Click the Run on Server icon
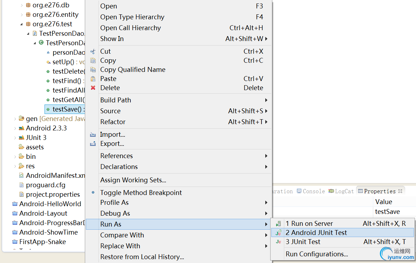 click(278, 224)
